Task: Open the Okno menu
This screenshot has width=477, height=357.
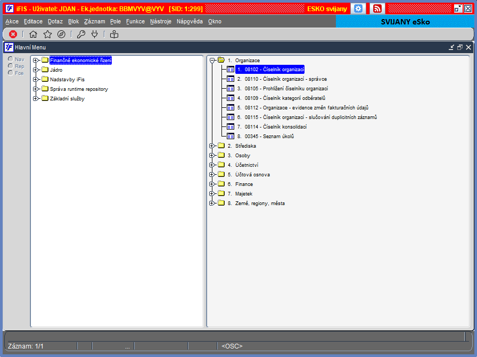Action: (x=215, y=22)
